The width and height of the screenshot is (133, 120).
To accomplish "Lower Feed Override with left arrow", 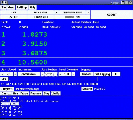I will click(x=60, y=74).
